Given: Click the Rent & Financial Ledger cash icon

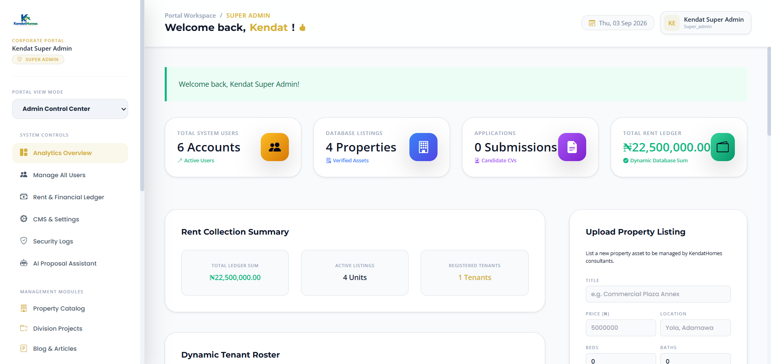Looking at the screenshot, I should (24, 197).
